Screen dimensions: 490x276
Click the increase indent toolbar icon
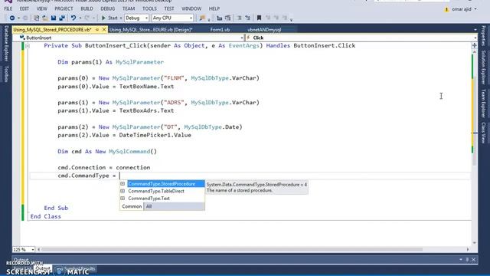pyautogui.click(x=228, y=18)
